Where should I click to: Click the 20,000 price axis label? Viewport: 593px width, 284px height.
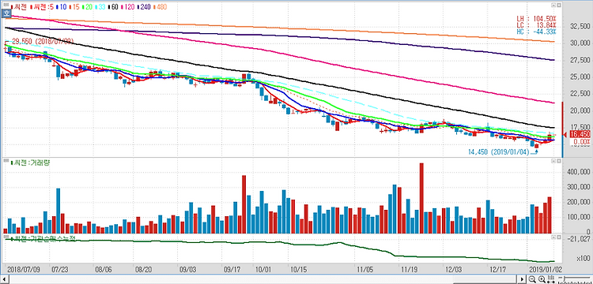point(580,110)
